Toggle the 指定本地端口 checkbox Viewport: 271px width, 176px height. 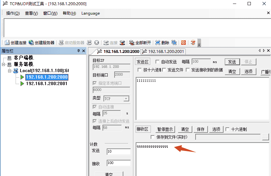95,83
